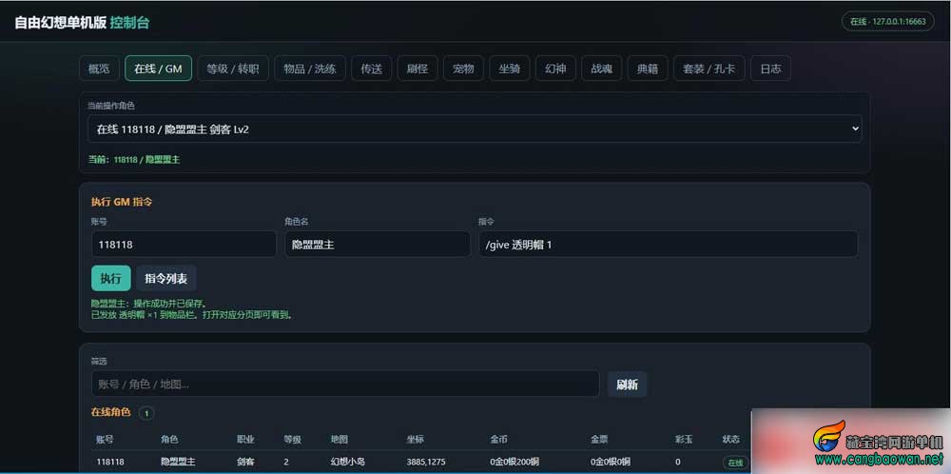Click the 执行 button

click(x=110, y=279)
